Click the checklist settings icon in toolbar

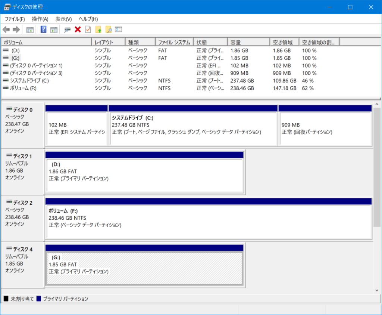pos(119,30)
